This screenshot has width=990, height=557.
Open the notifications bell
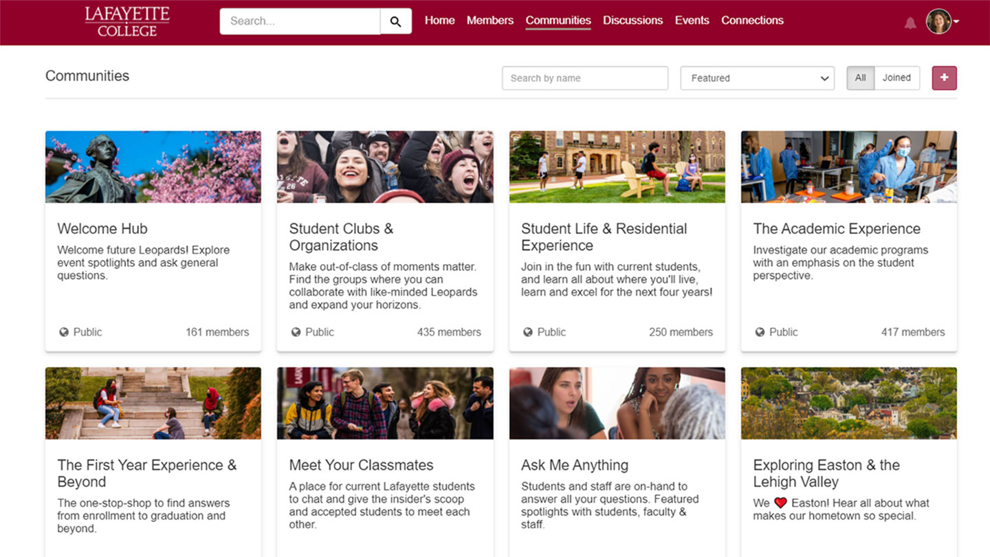[910, 23]
